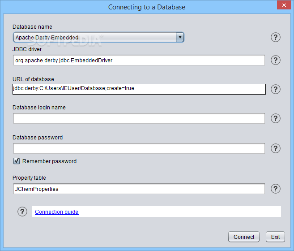
Task: Uncheck the Remember password checkbox
Action: click(17, 161)
